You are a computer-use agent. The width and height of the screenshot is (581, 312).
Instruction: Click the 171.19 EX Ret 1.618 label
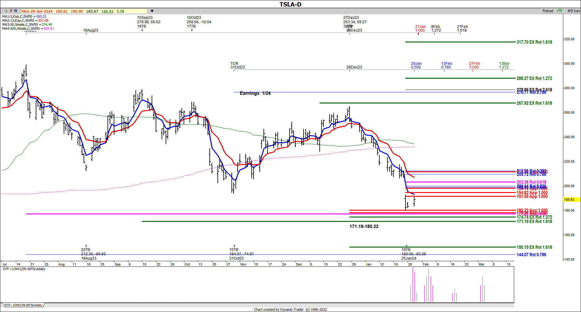click(x=534, y=222)
